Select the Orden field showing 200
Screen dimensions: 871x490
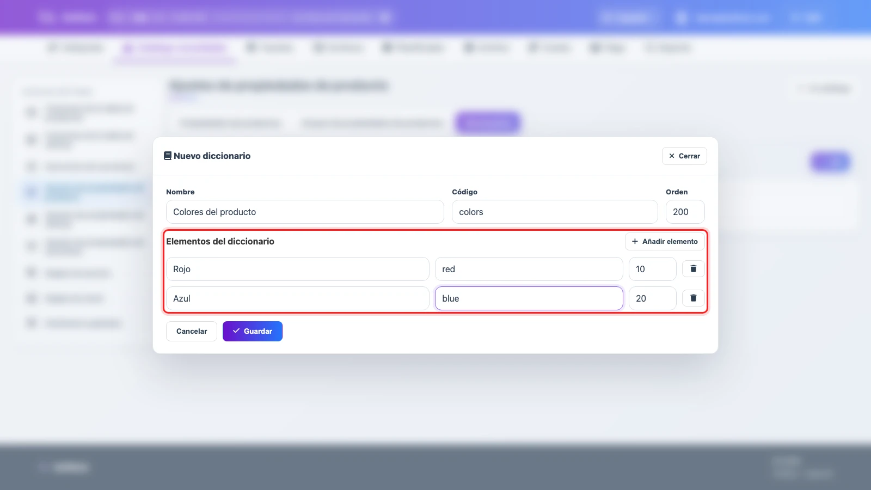click(x=685, y=212)
